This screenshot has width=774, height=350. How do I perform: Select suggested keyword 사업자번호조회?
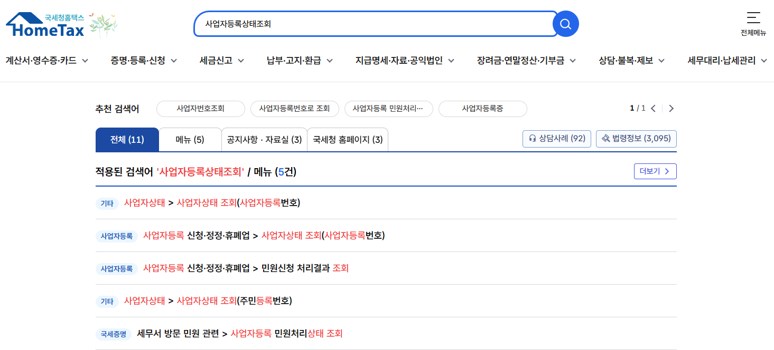[201, 109]
